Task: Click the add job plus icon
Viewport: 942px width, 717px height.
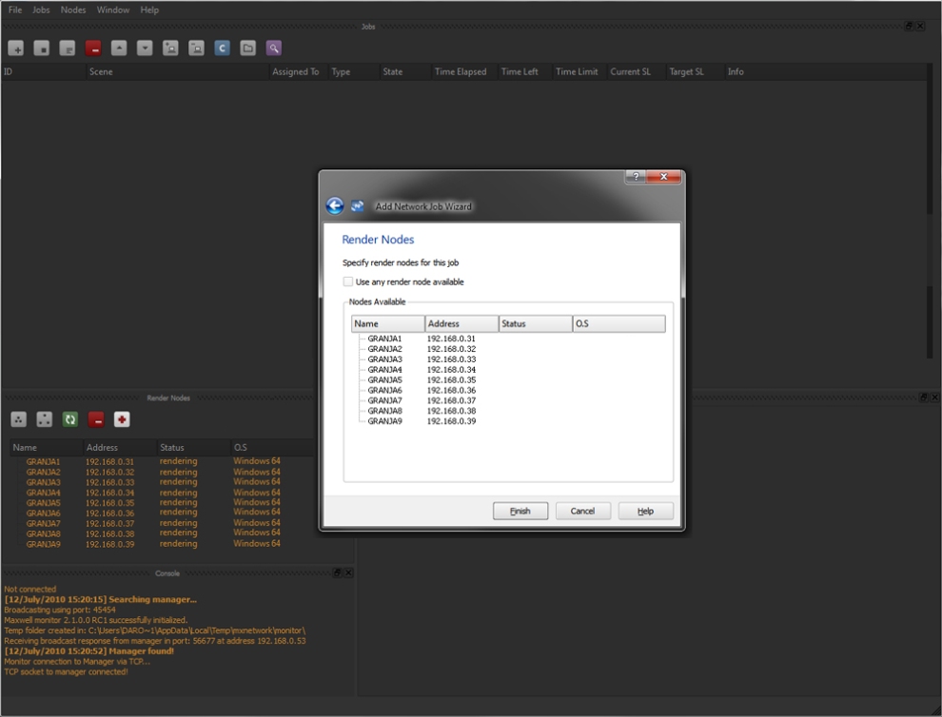Action: tap(16, 48)
